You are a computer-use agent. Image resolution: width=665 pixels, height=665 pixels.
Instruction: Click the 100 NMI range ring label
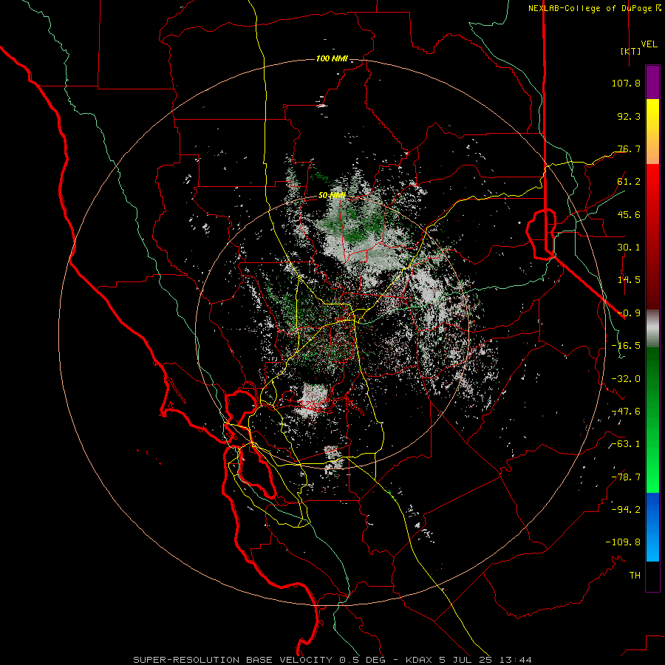[x=332, y=58]
